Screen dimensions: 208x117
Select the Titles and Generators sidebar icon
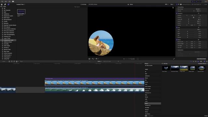pyautogui.click(x=8, y=4)
